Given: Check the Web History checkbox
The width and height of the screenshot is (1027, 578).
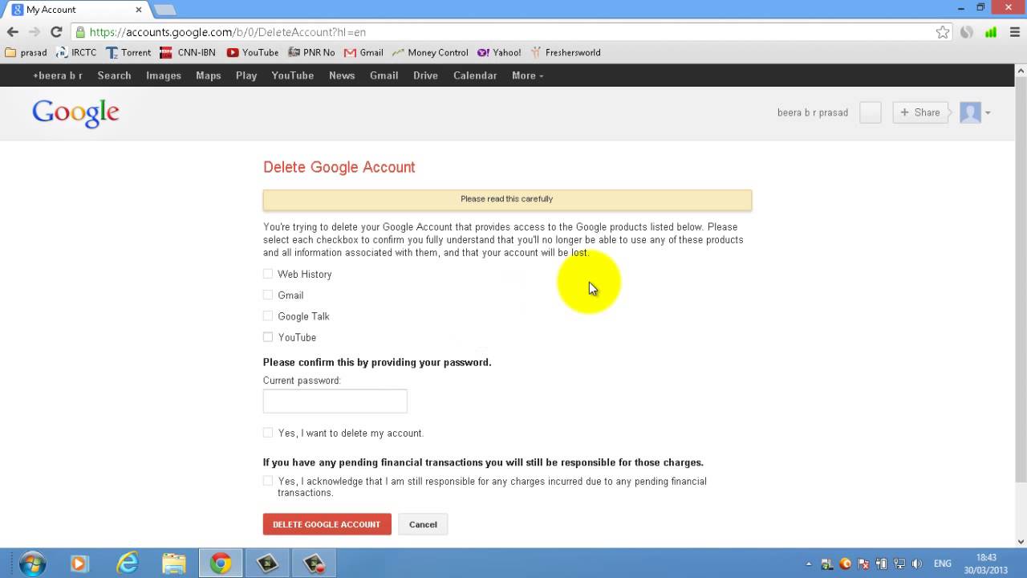Looking at the screenshot, I should 268,274.
